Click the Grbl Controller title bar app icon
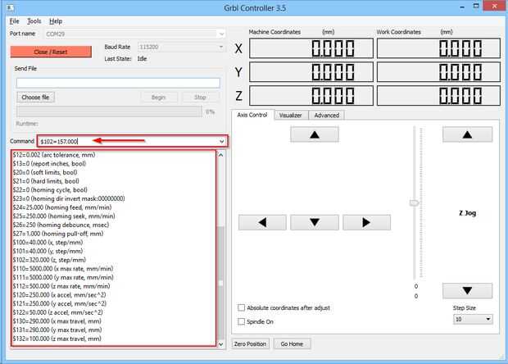 coord(11,7)
